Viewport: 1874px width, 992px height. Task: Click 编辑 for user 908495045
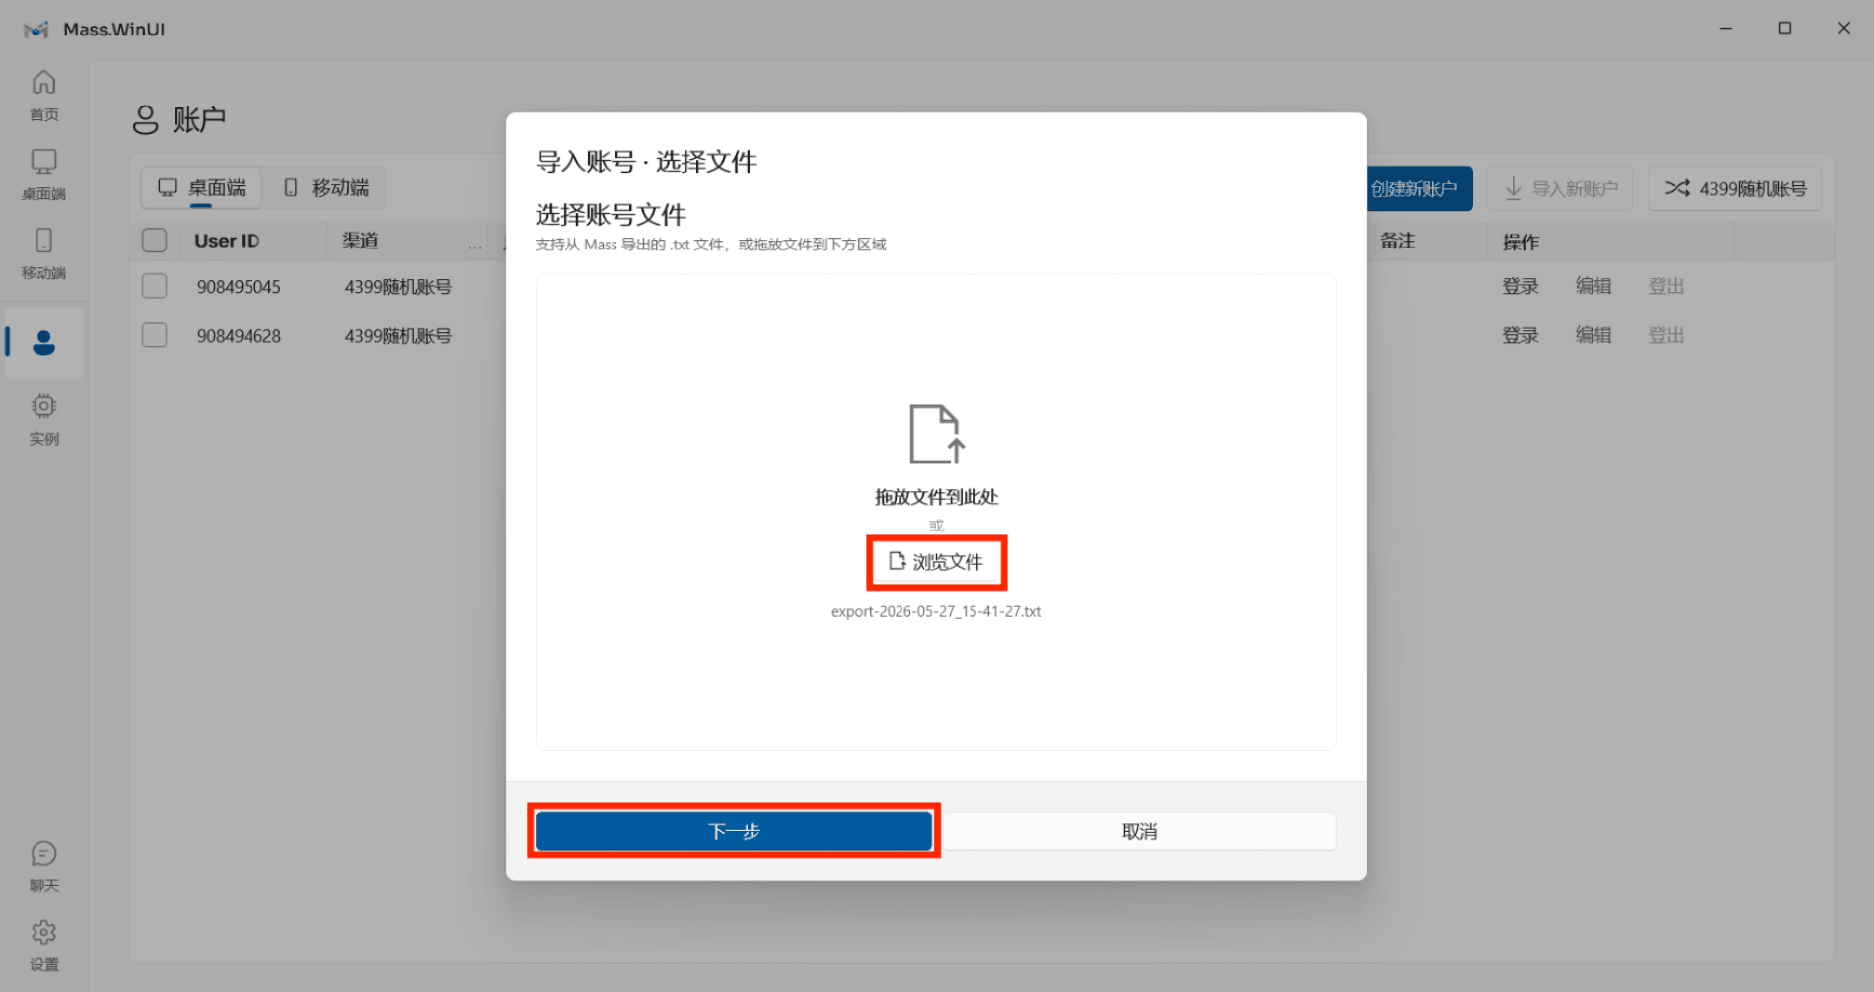[1593, 286]
